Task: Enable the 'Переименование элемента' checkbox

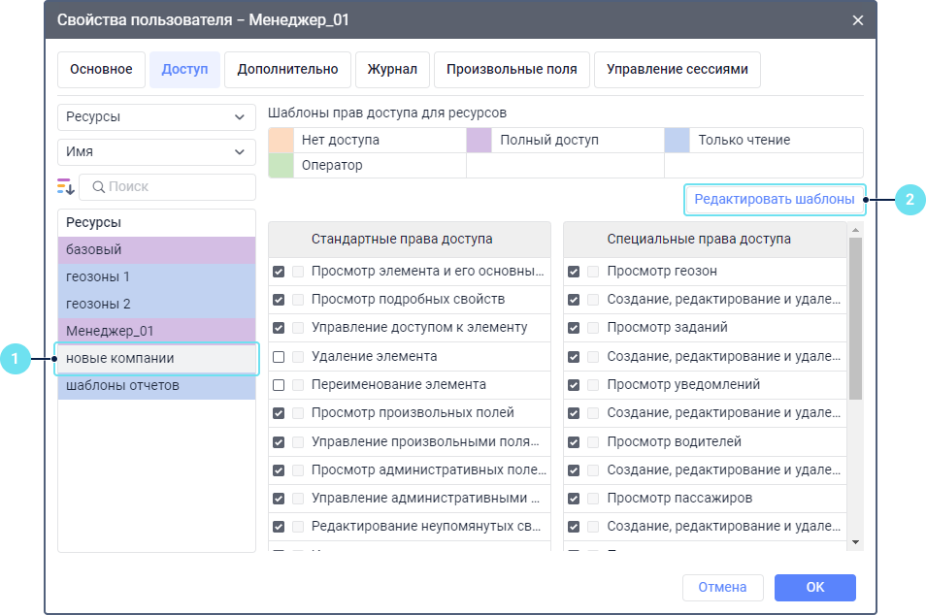Action: click(x=280, y=385)
